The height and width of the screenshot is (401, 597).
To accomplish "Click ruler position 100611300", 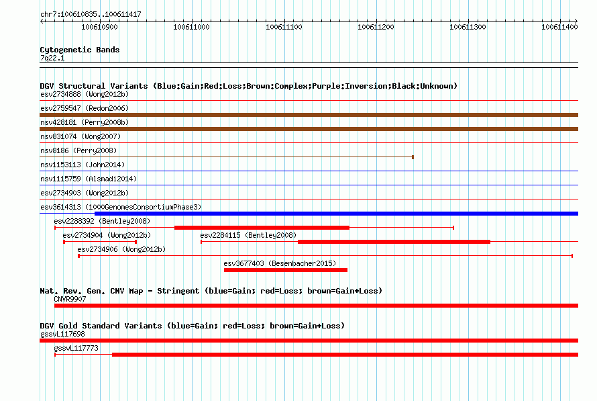I will (468, 27).
